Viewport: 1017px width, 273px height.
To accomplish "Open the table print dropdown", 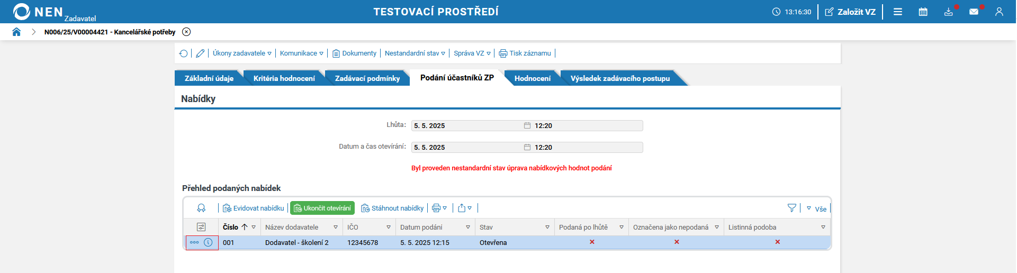I will [439, 208].
